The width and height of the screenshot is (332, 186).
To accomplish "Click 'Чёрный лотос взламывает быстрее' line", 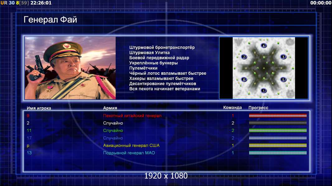I will [168, 73].
